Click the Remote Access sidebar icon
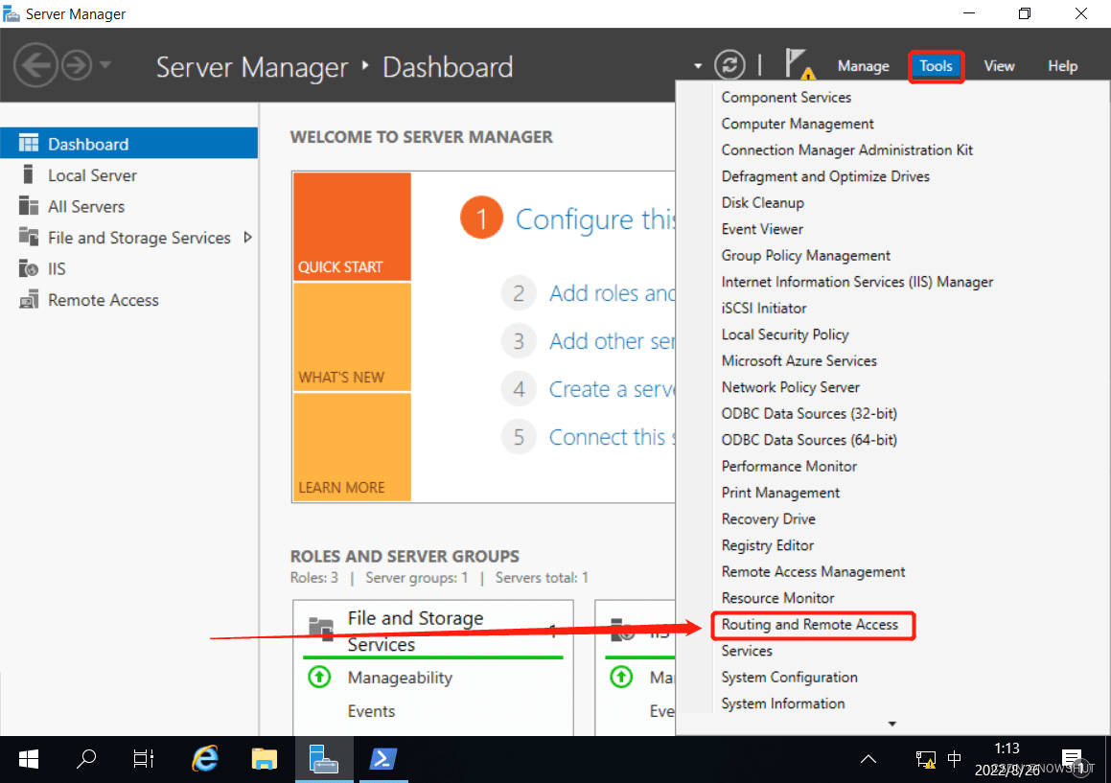 [29, 299]
